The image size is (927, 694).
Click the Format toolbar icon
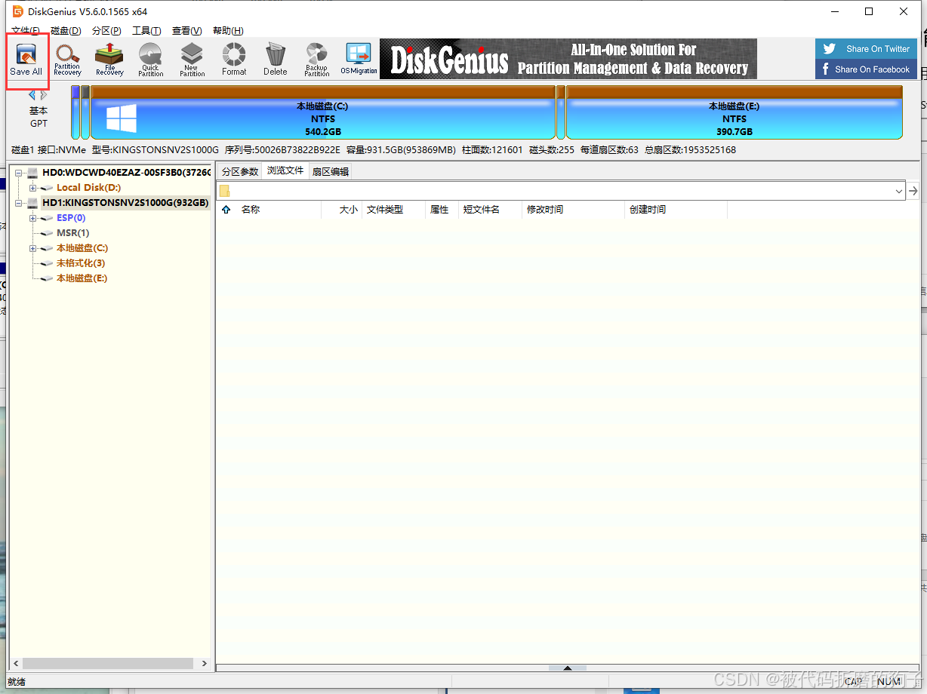[234, 60]
